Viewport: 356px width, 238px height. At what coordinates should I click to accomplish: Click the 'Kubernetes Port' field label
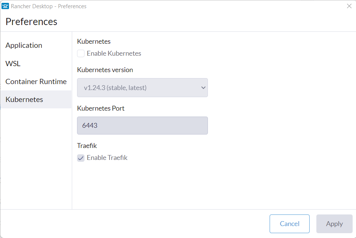[101, 108]
